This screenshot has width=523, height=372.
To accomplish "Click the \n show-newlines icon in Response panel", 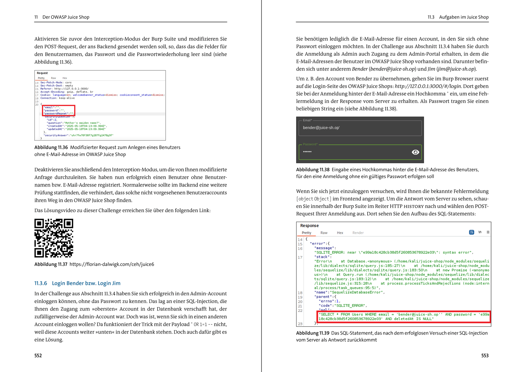I will [480, 232].
